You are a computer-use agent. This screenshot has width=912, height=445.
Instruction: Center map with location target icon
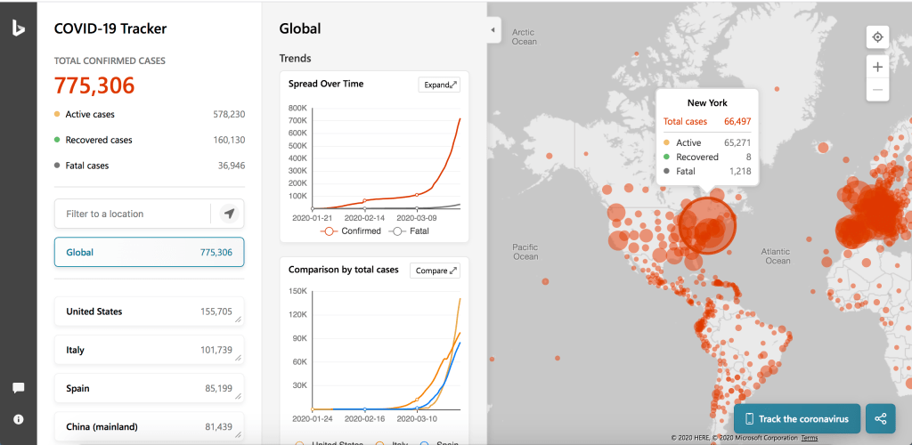pos(877,36)
